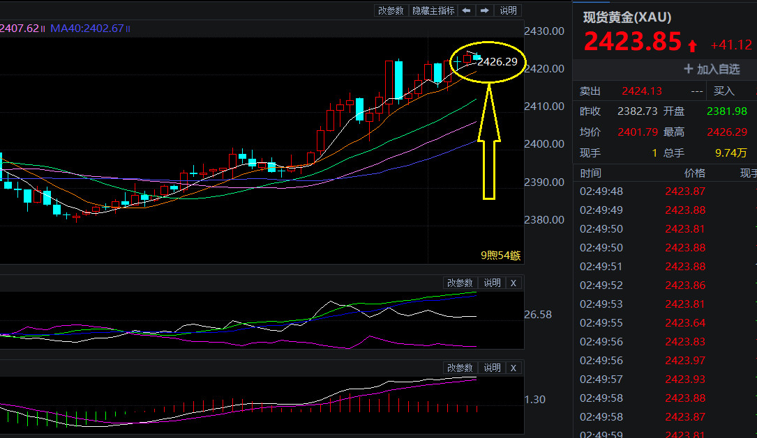The width and height of the screenshot is (757, 438).
Task: Click the 时间 column header
Action: tap(590, 173)
